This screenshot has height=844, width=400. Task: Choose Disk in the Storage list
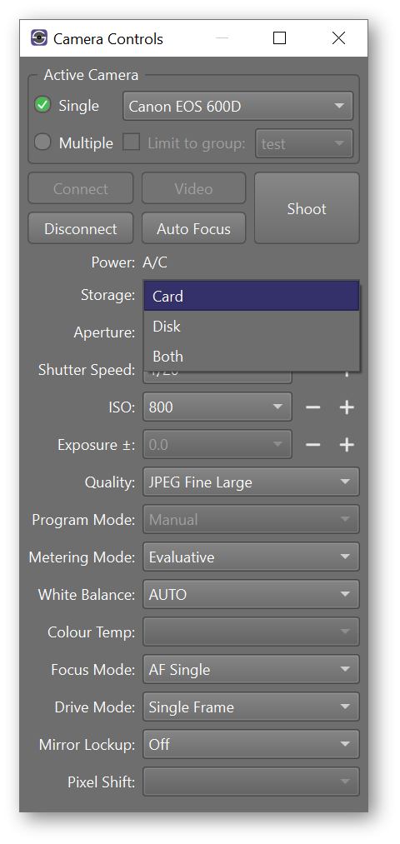point(252,327)
